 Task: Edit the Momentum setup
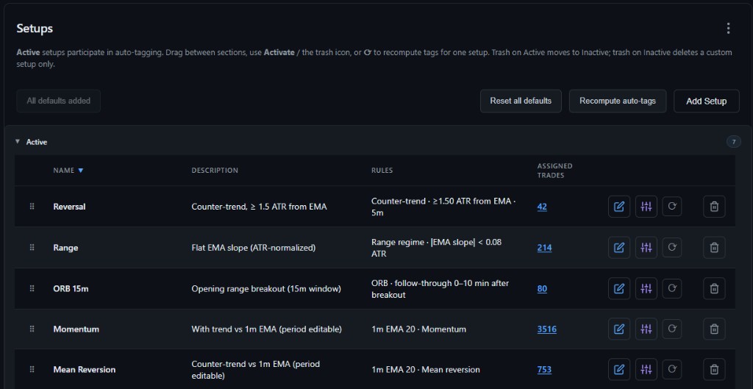click(619, 329)
